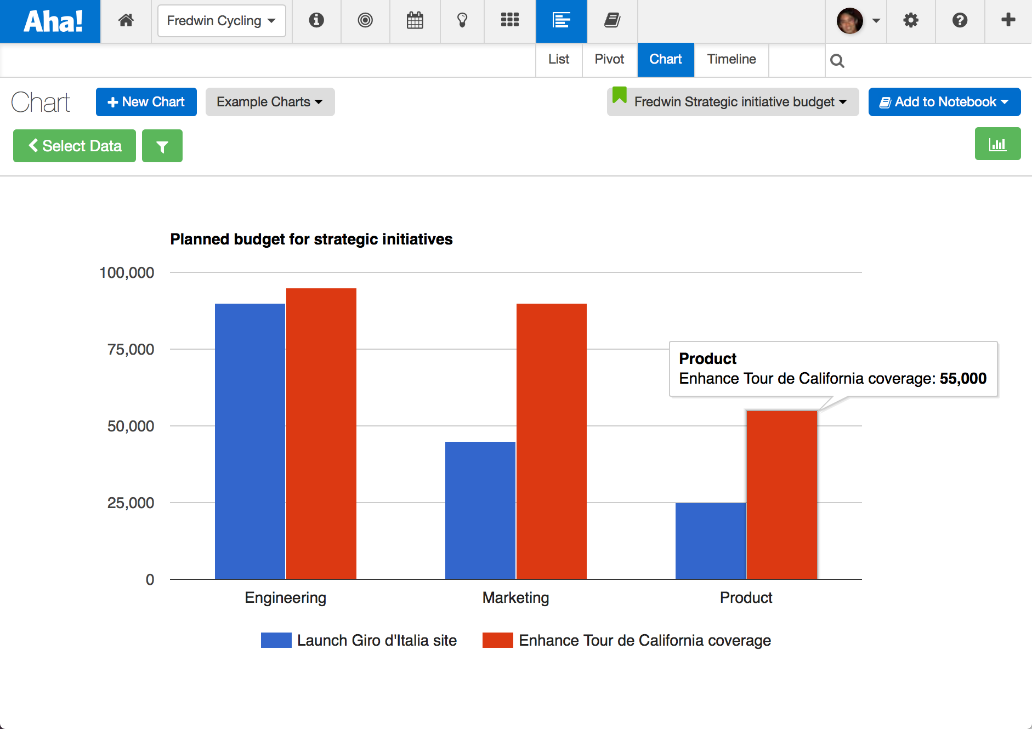Image resolution: width=1032 pixels, height=729 pixels.
Task: Open the Notebooks book icon
Action: (x=611, y=21)
